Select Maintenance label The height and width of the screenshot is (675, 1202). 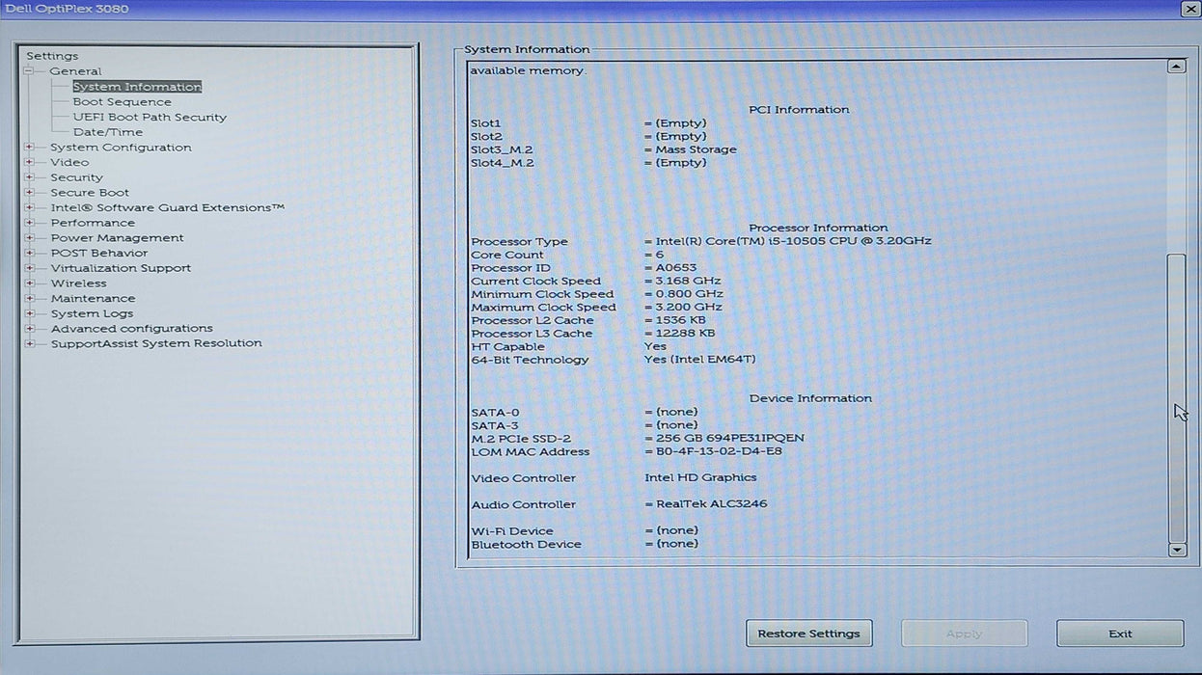click(x=93, y=298)
